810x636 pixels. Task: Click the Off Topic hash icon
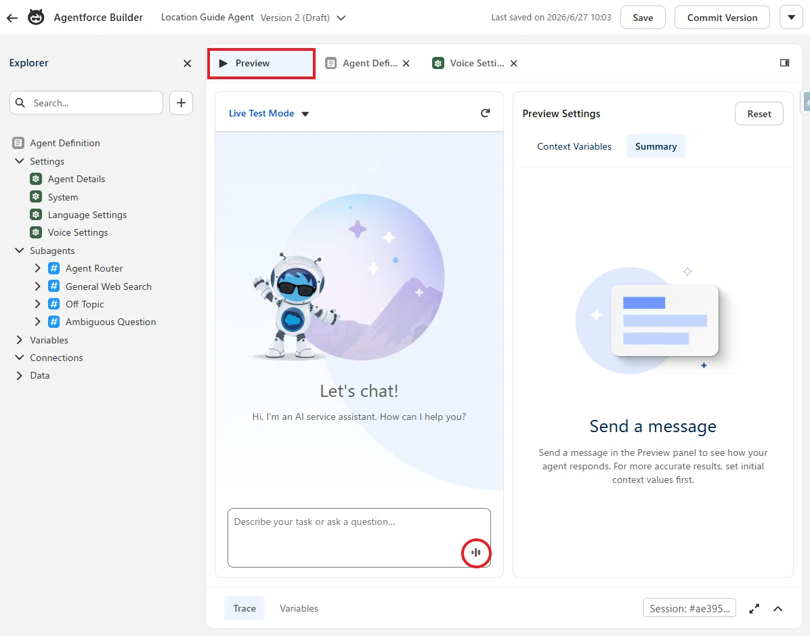(54, 304)
